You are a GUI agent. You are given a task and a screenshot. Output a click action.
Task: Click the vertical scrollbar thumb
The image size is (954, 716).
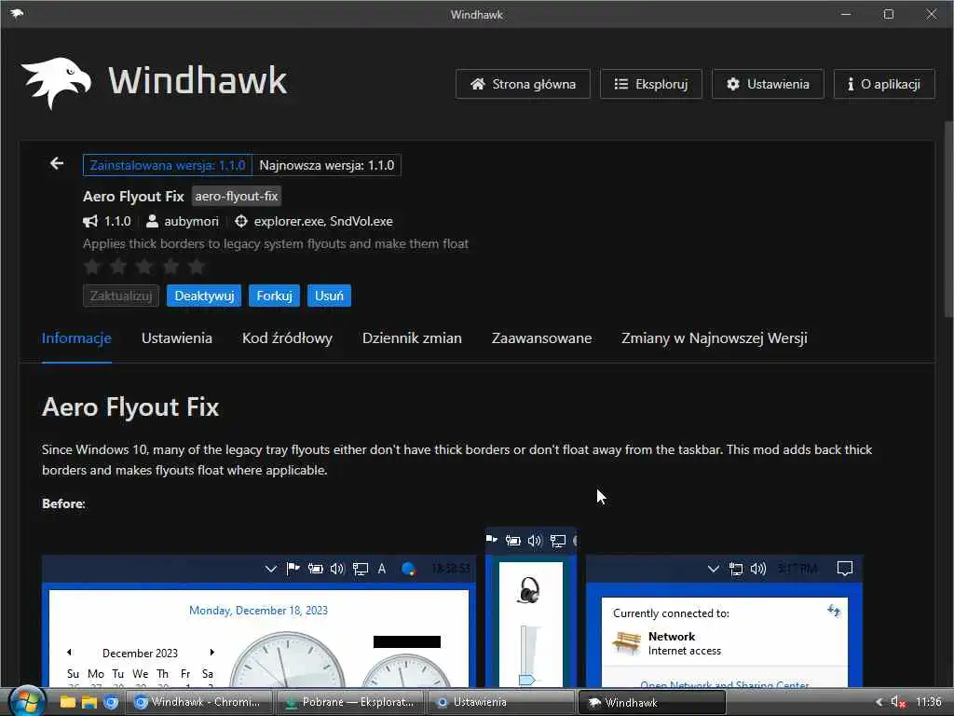click(x=949, y=219)
